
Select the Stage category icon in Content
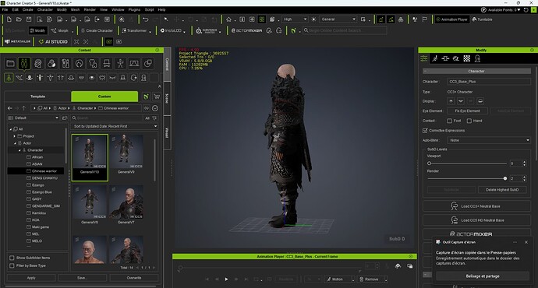click(x=134, y=63)
